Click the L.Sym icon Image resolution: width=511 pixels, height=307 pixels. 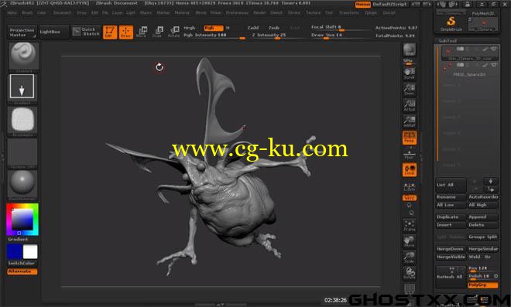pos(410,186)
